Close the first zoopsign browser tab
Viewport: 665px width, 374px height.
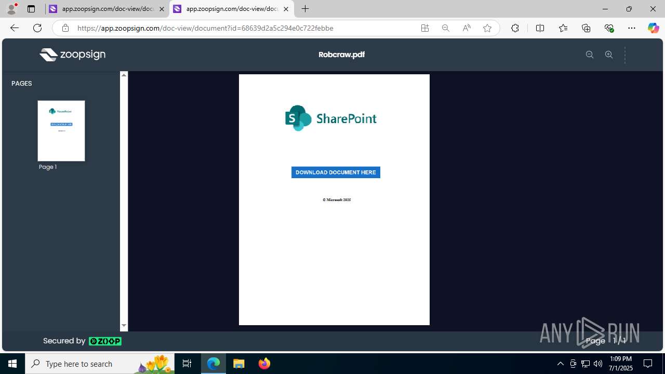tap(162, 9)
